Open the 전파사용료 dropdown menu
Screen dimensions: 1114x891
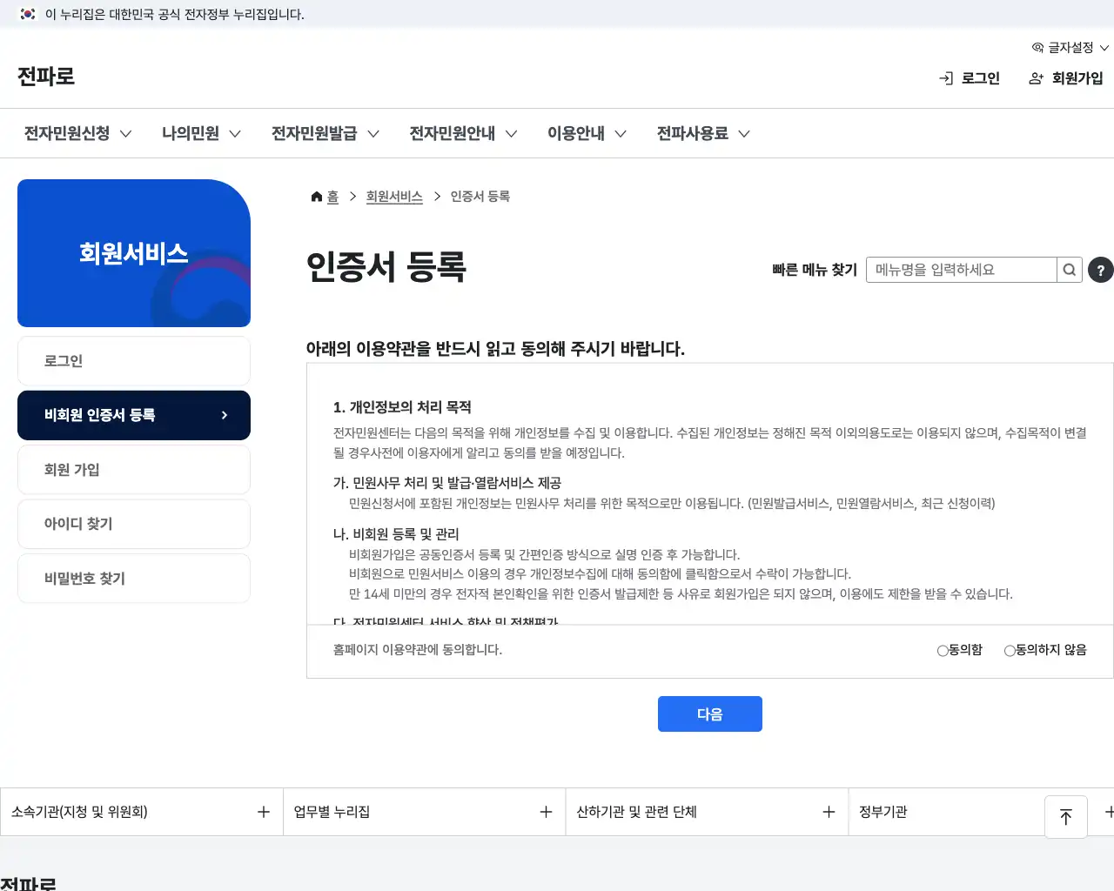coord(703,133)
